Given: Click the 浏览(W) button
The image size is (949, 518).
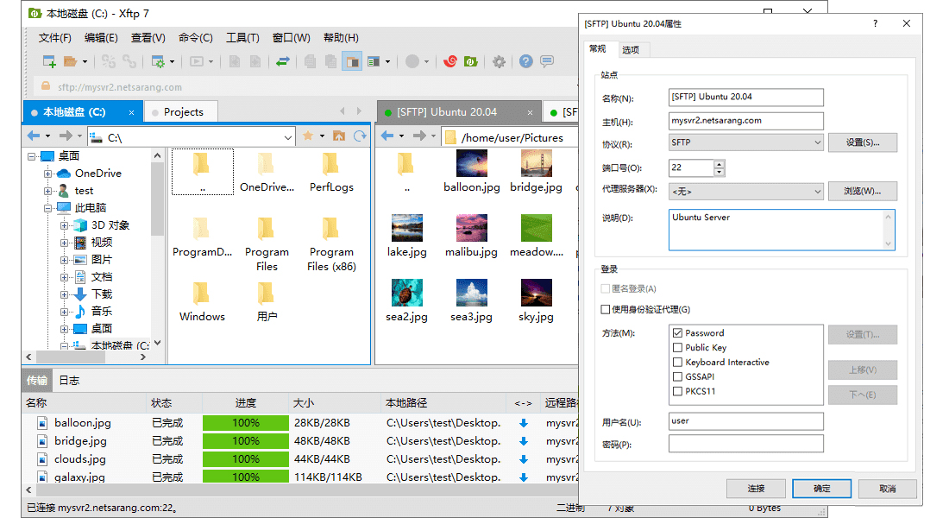Looking at the screenshot, I should point(863,191).
